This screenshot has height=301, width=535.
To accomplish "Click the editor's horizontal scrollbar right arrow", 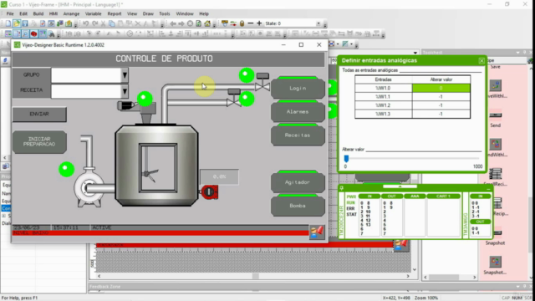I will (408, 276).
